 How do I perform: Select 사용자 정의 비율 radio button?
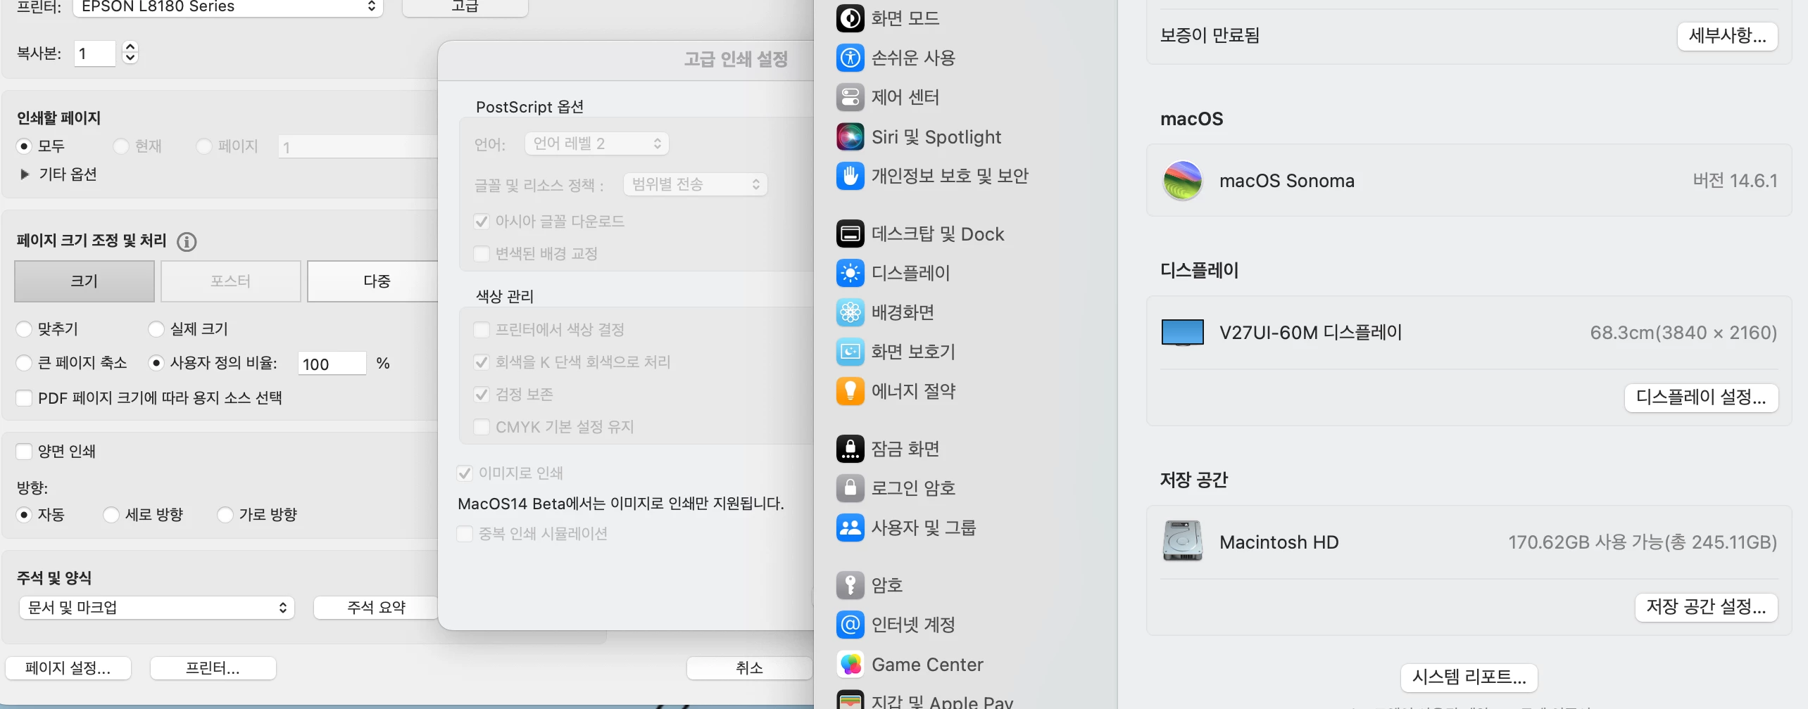(156, 363)
